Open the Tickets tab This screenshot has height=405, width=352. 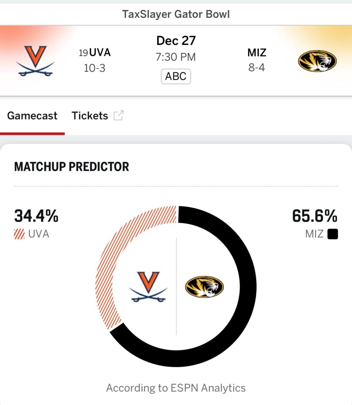click(90, 115)
